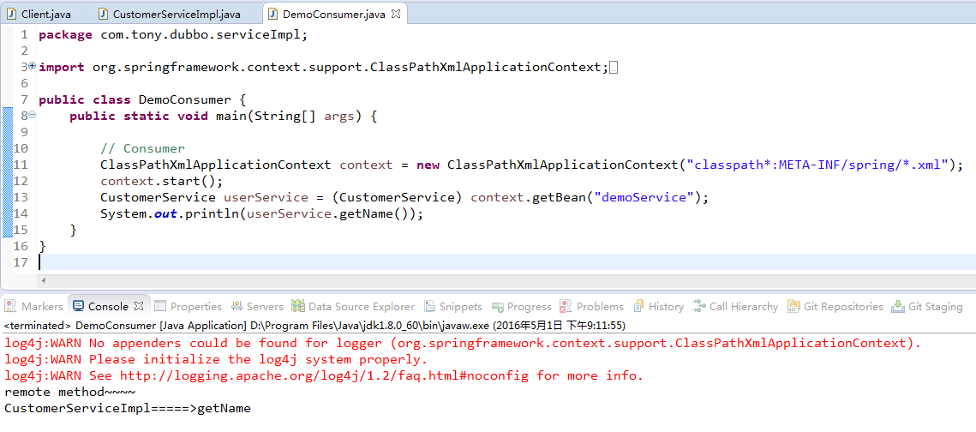976x432 pixels.
Task: Click the Markers view icon
Action: pyautogui.click(x=10, y=306)
